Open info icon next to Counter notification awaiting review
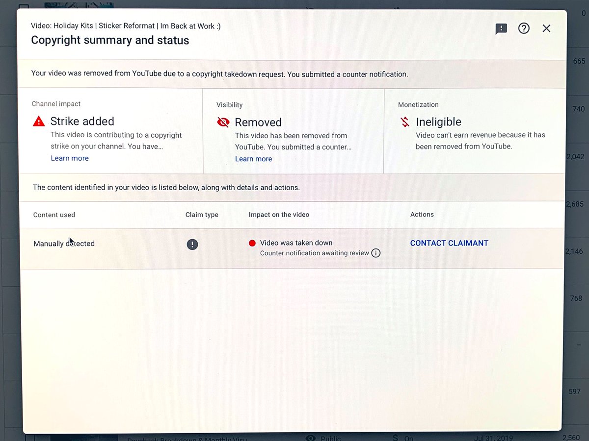589x441 pixels. [375, 253]
